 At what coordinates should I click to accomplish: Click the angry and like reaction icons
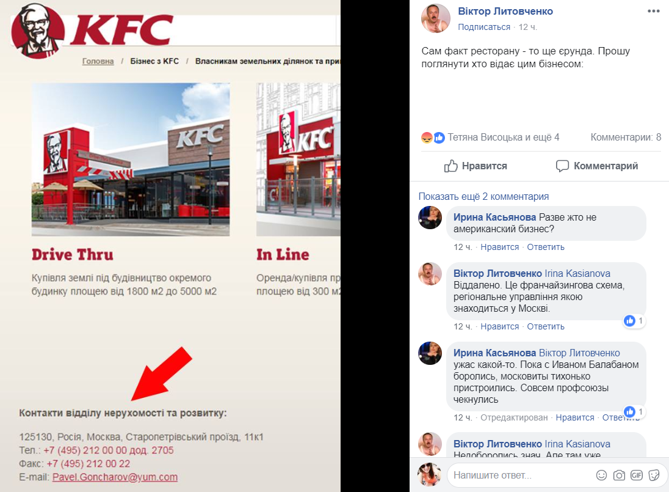click(433, 138)
